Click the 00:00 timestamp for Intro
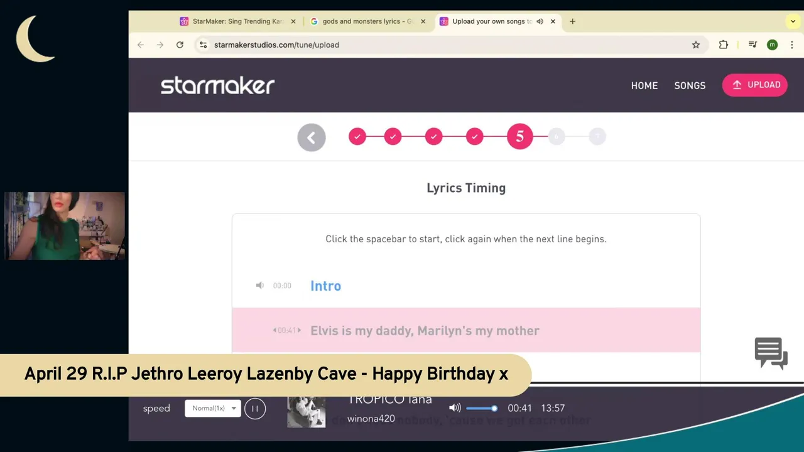This screenshot has width=804, height=452. pos(282,286)
